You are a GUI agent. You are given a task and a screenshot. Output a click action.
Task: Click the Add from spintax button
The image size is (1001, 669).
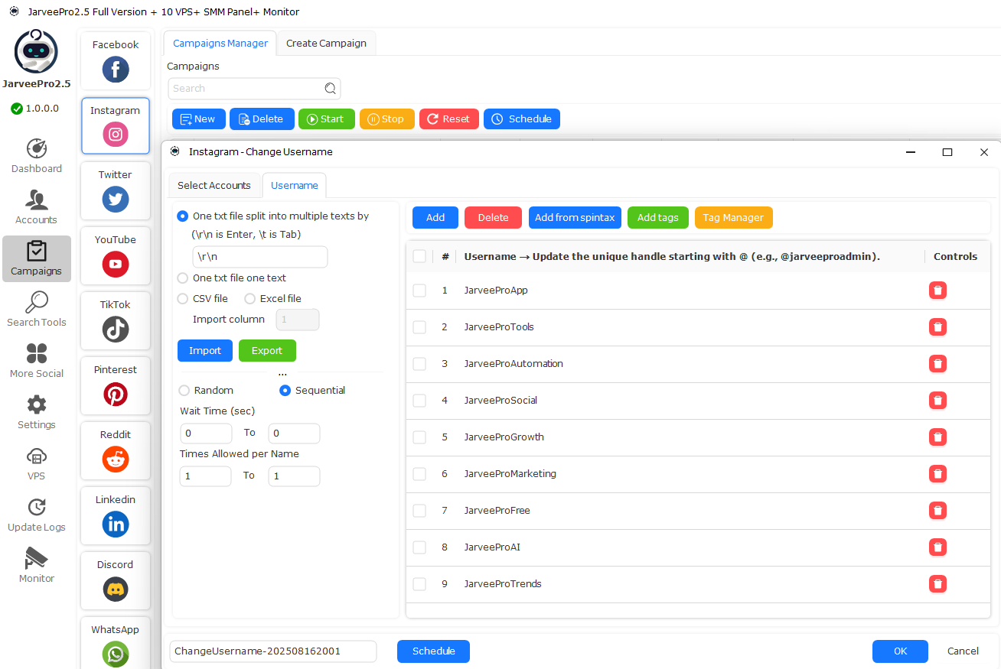point(575,218)
